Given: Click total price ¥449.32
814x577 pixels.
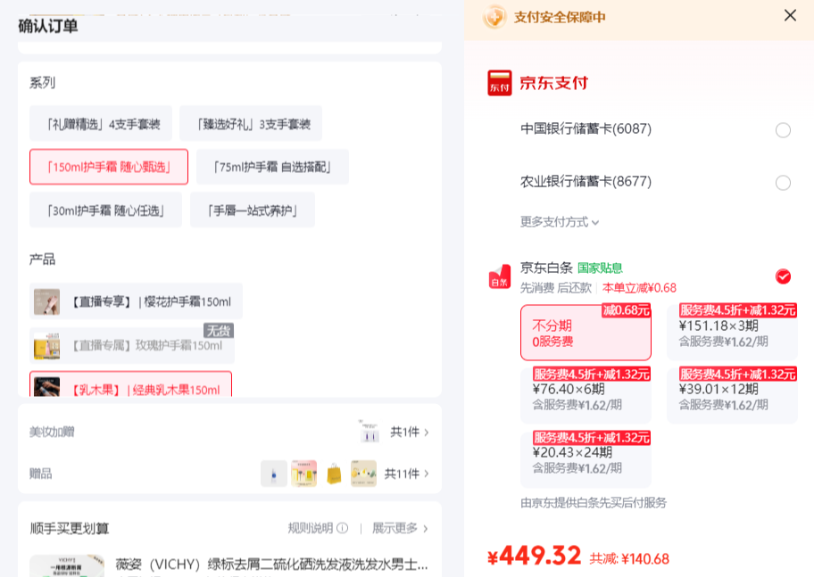Looking at the screenshot, I should point(534,556).
